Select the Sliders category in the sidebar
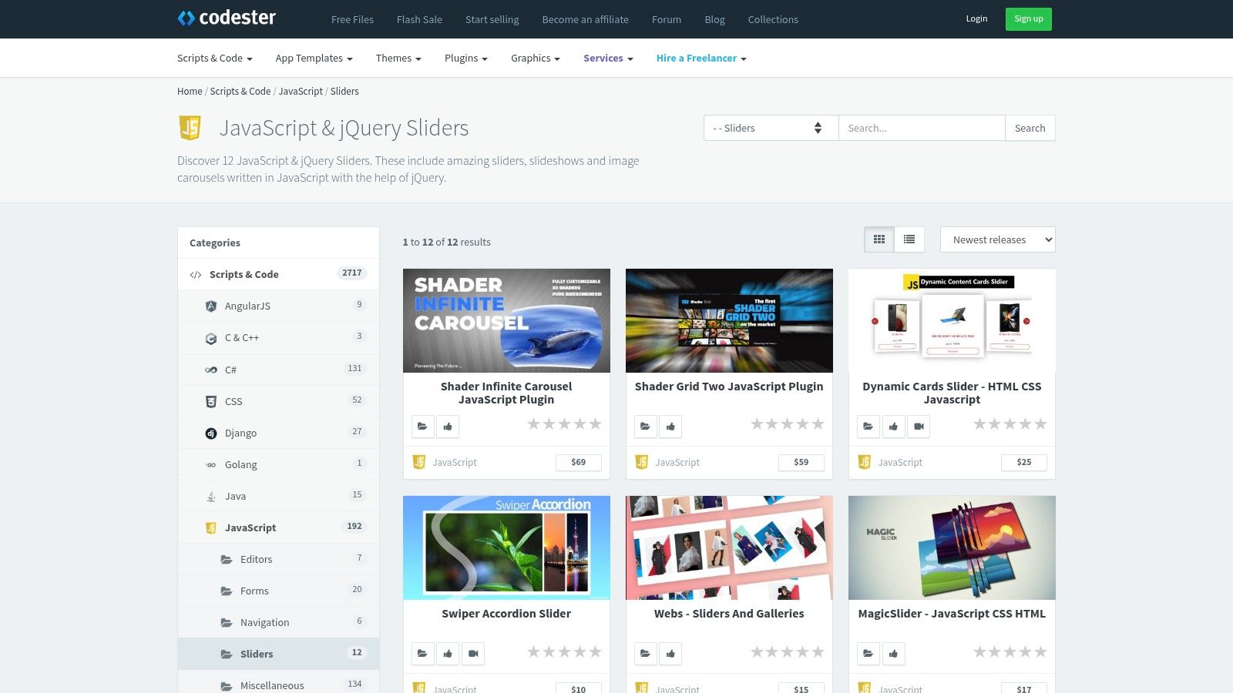1233x693 pixels. coord(256,653)
